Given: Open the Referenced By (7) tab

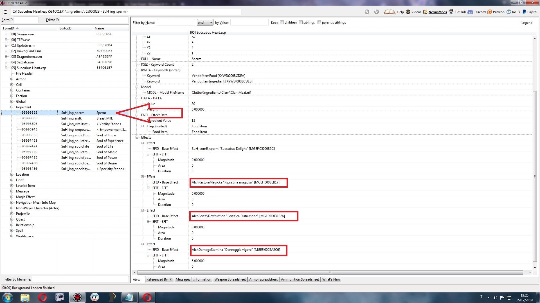Looking at the screenshot, I should coord(159,279).
